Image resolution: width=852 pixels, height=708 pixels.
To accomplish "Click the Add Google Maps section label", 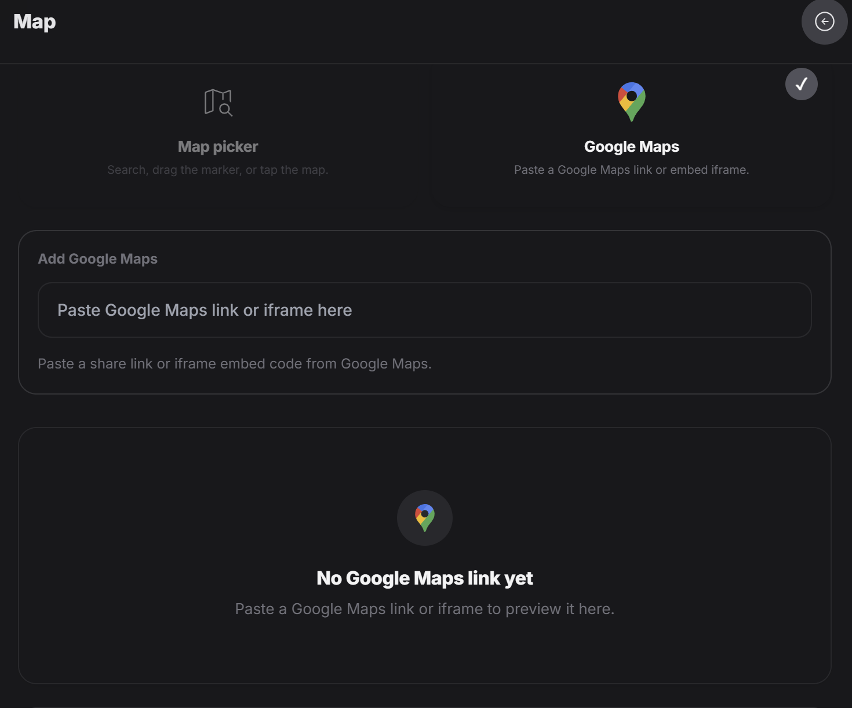I will (x=97, y=259).
